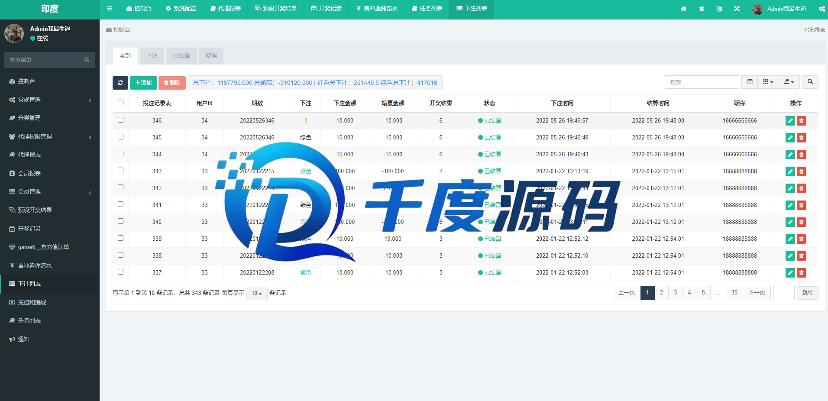Click the Admin avatar in the top bar
The image size is (828, 401).
tap(757, 9)
